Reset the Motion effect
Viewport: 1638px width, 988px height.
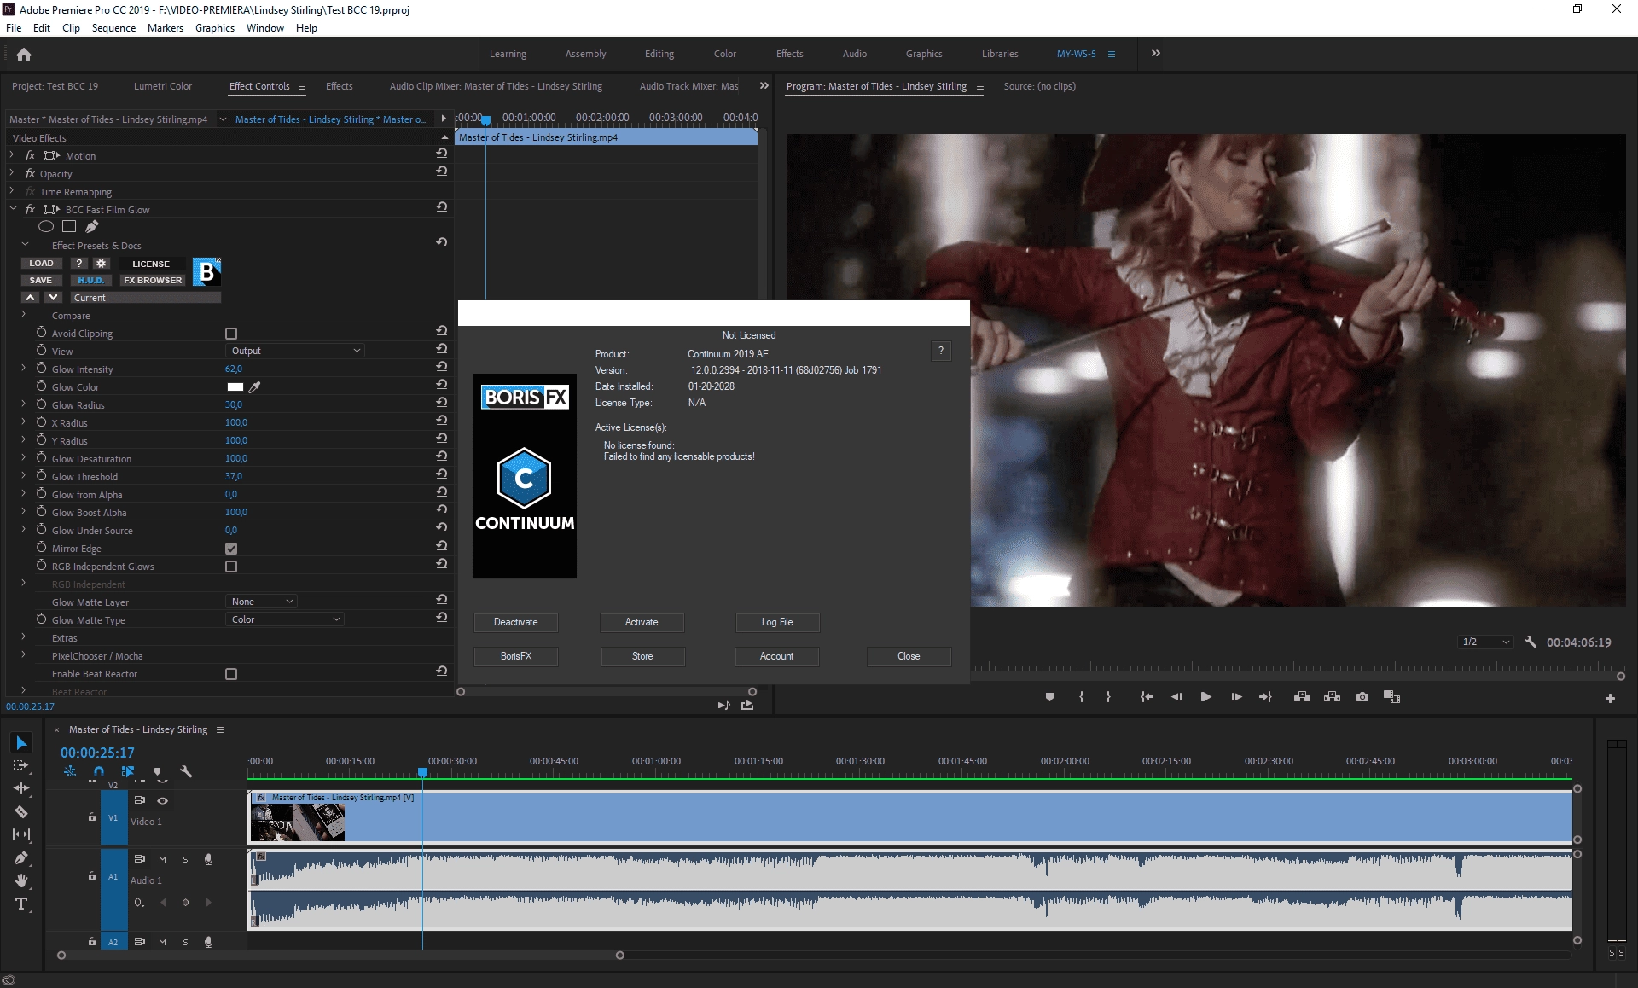coord(441,154)
